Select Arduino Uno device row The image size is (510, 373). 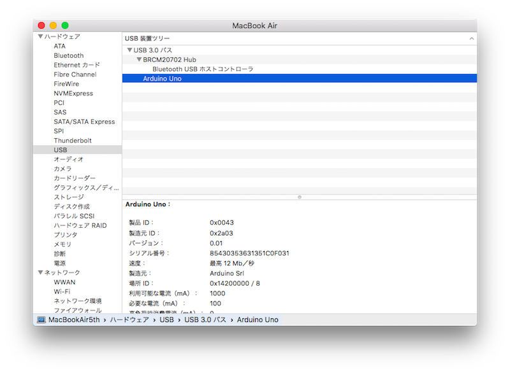coord(300,78)
